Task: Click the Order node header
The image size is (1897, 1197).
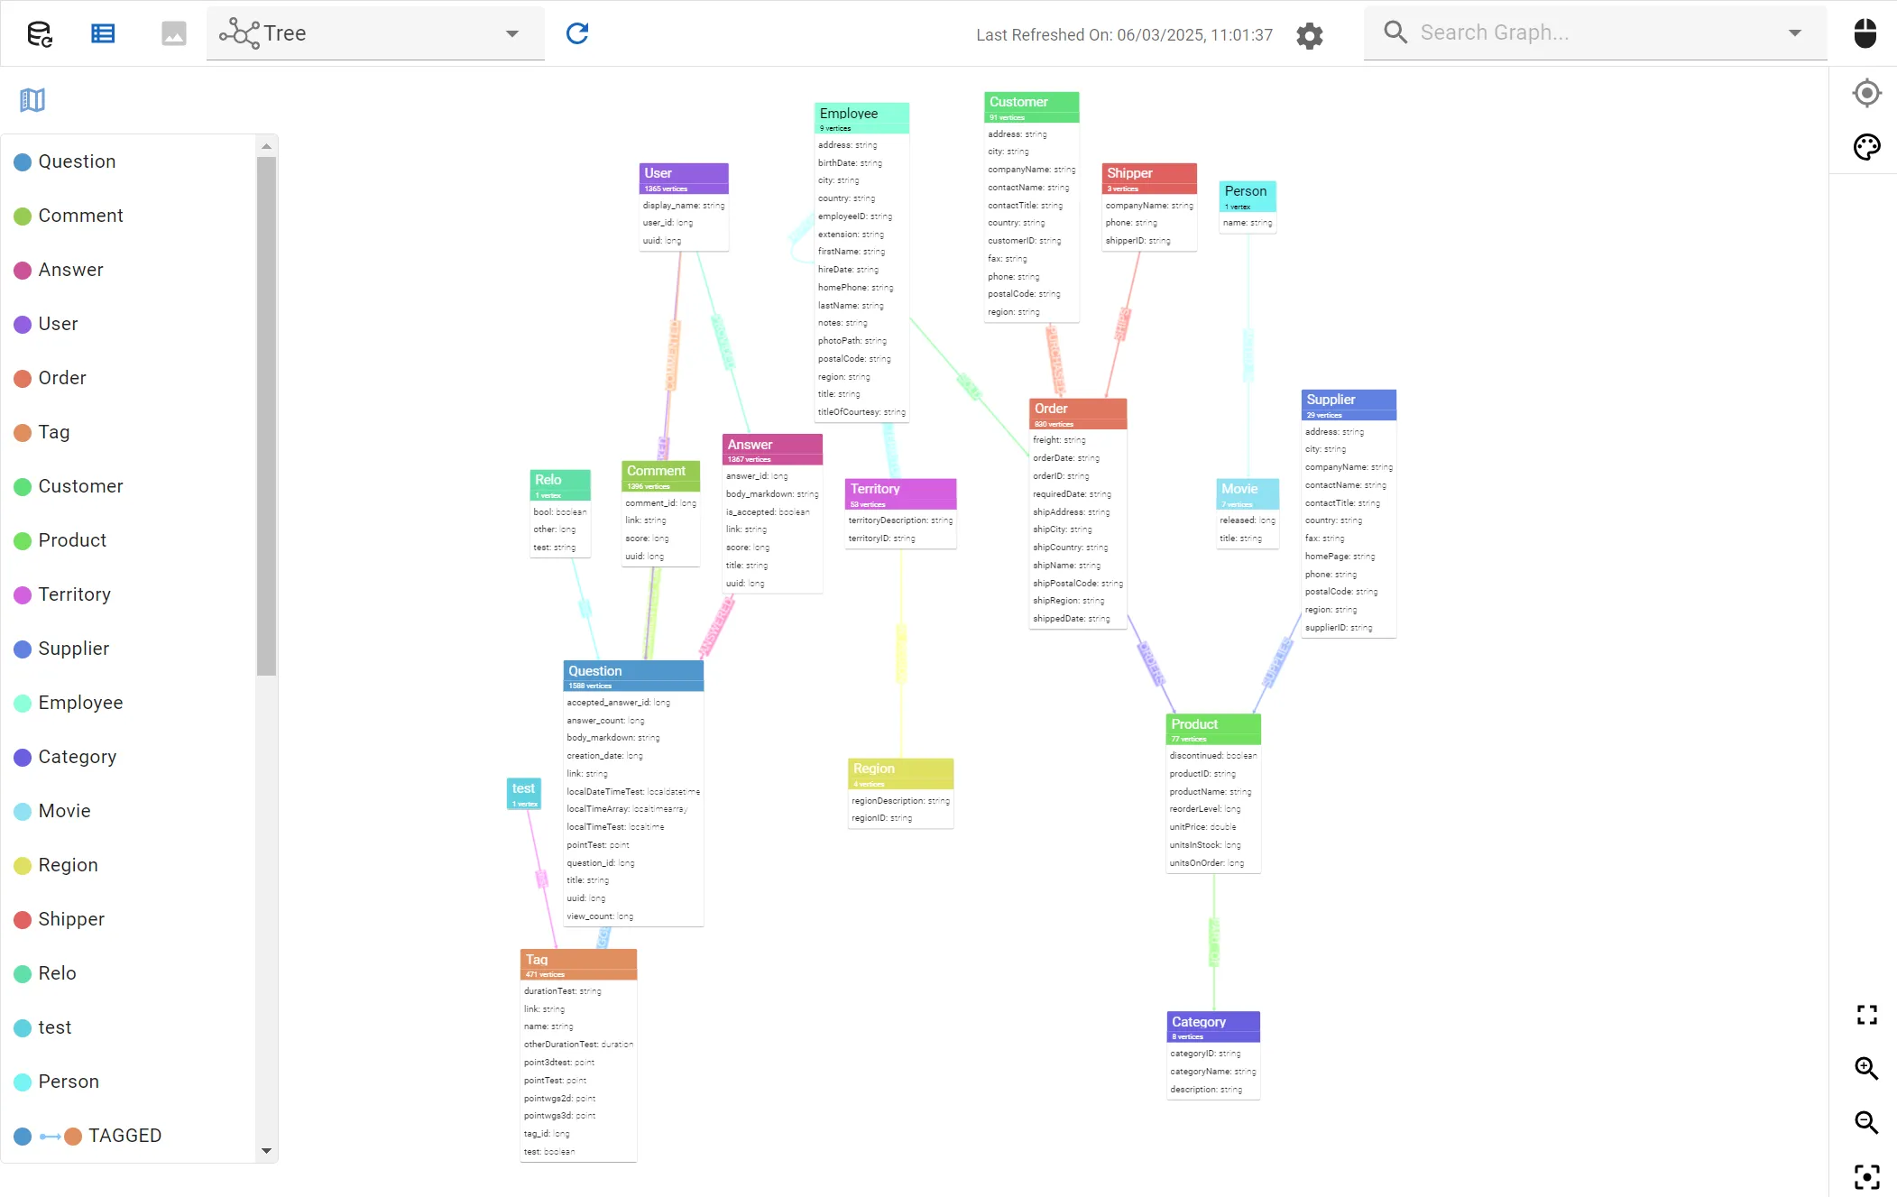Action: [1078, 414]
